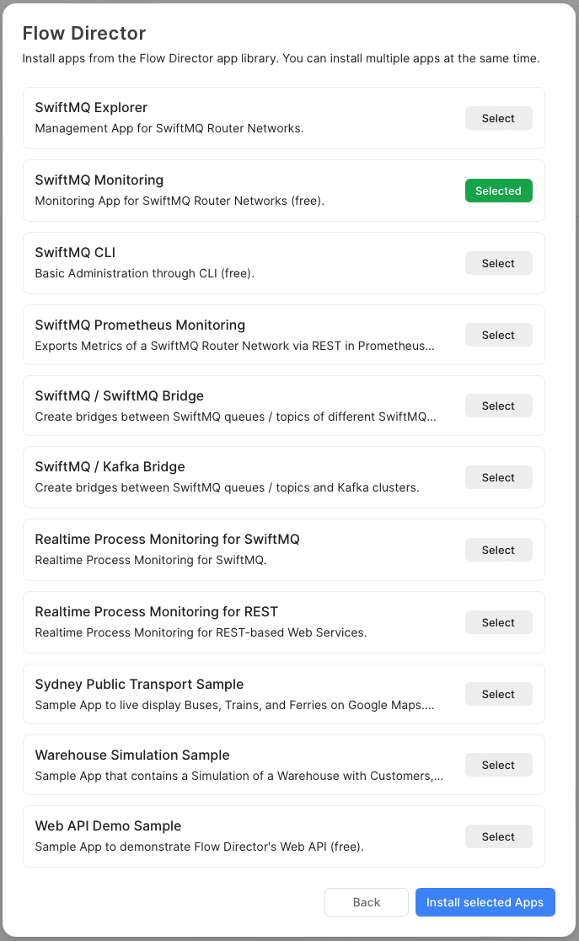The width and height of the screenshot is (579, 941).
Task: Select SwiftMQ Prometheus Monitoring for install
Action: click(x=498, y=336)
